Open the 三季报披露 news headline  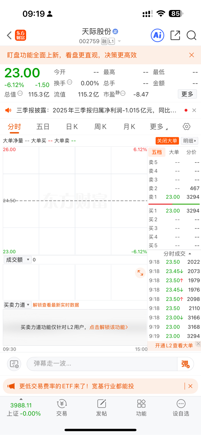coord(96,110)
